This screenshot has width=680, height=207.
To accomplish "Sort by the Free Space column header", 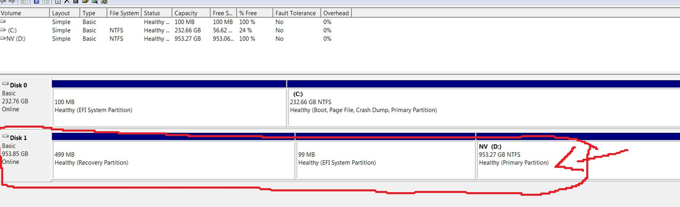I will 223,13.
